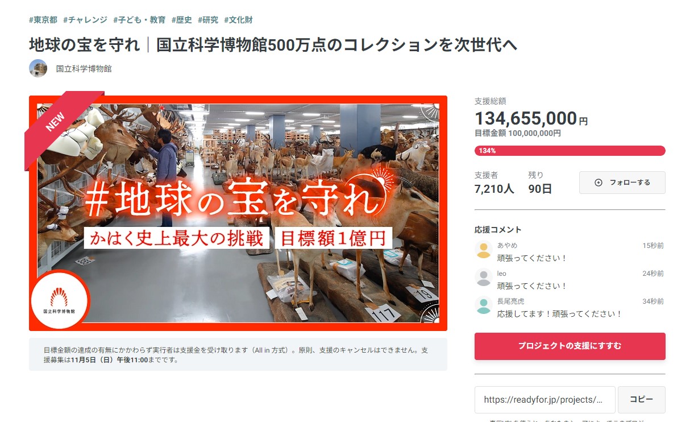Click 長尾亮虎's teal avatar icon
694x422 pixels.
coord(484,305)
